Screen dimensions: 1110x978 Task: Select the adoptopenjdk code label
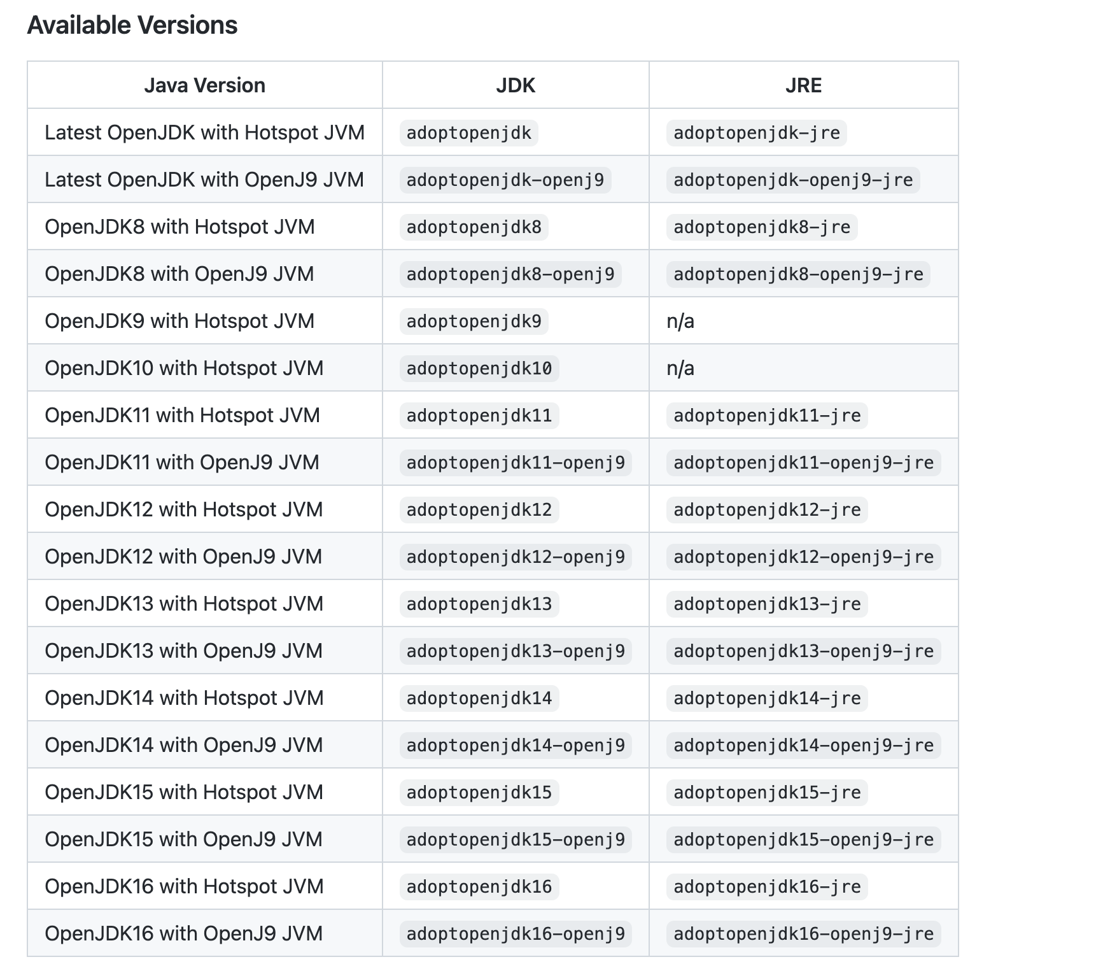click(469, 133)
